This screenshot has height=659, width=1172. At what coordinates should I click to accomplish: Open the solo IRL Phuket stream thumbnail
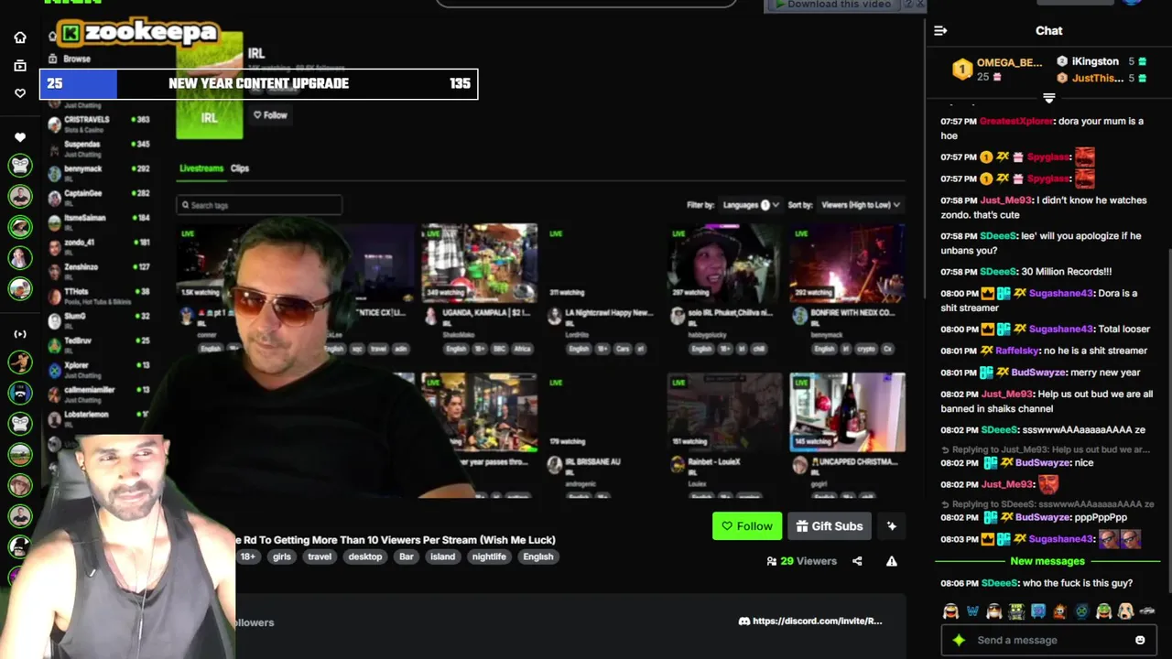[x=724, y=263]
